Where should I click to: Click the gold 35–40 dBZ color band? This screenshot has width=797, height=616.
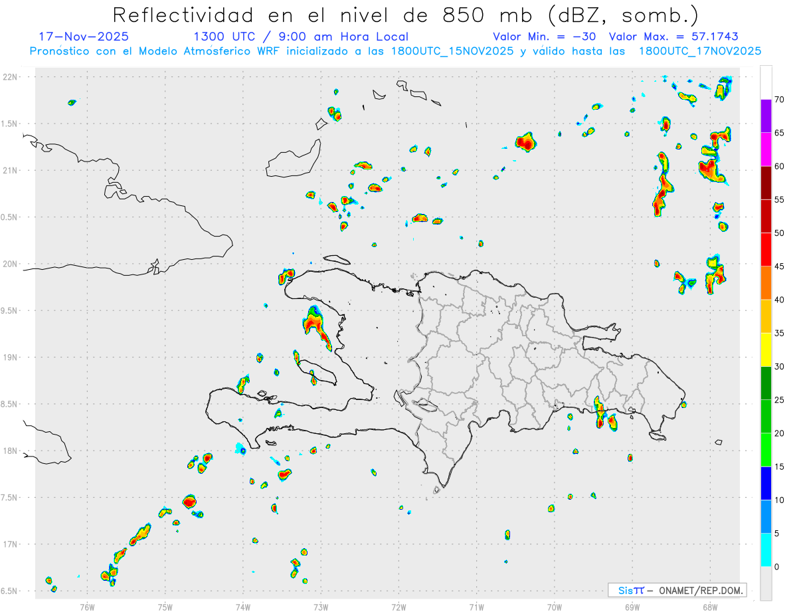766,316
